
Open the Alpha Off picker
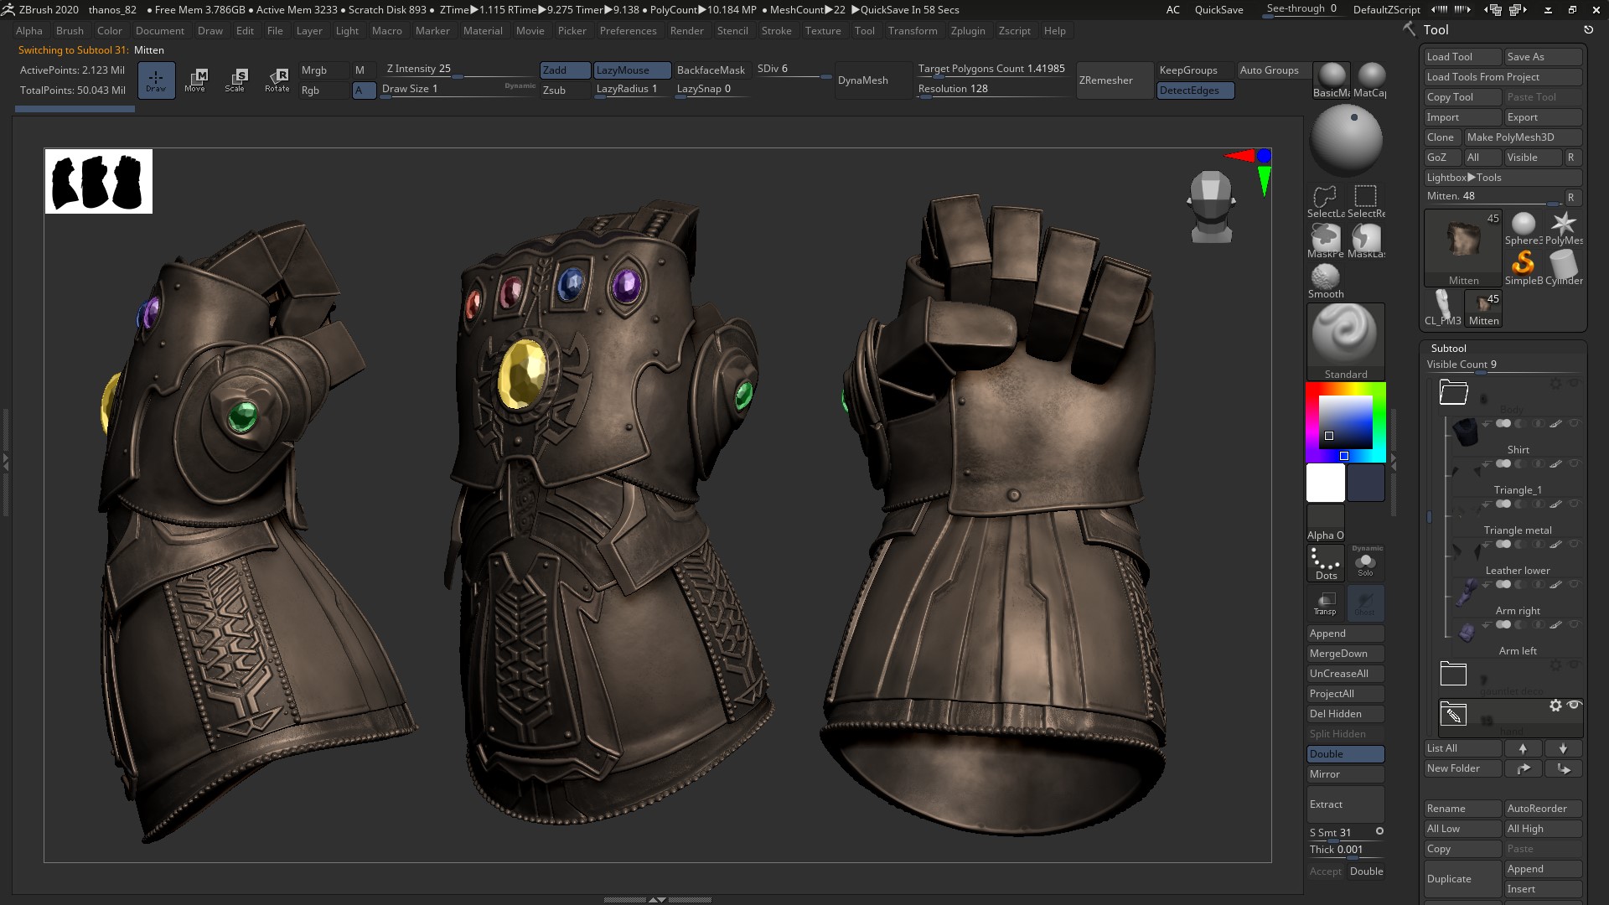(x=1326, y=523)
